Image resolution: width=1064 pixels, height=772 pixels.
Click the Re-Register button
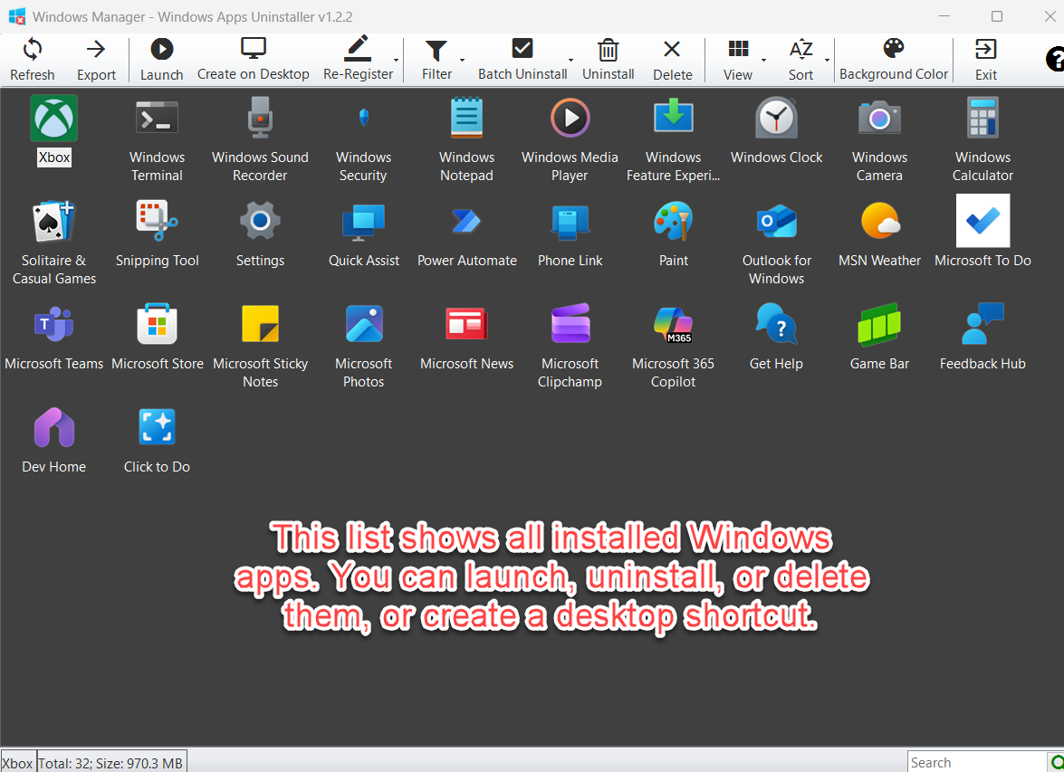[x=358, y=60]
